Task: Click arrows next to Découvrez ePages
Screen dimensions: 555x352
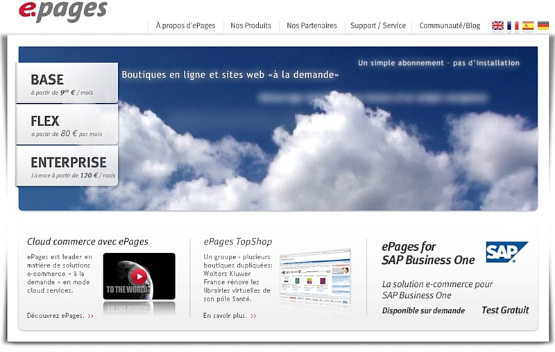Action: (91, 316)
